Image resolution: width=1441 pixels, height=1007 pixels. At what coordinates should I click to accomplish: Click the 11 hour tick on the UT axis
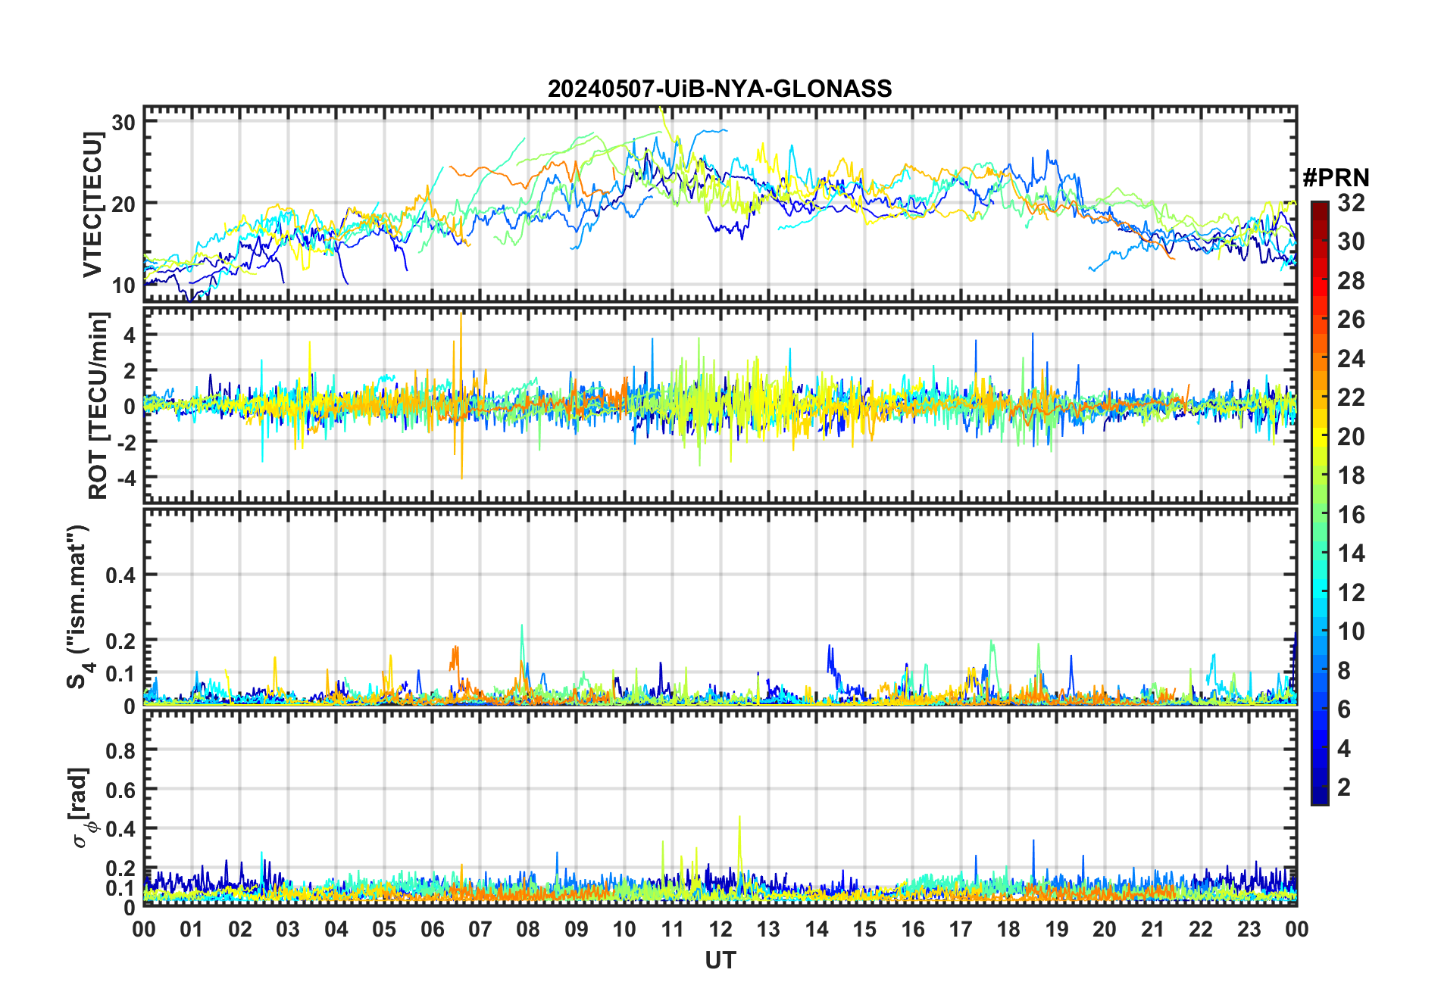[673, 929]
